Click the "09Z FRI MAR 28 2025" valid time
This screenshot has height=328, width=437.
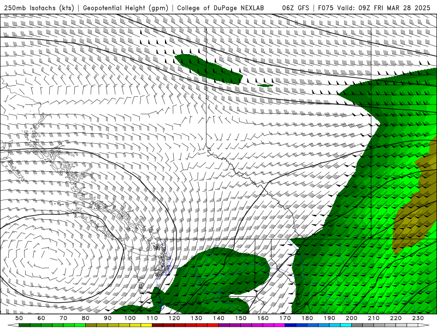pyautogui.click(x=394, y=8)
